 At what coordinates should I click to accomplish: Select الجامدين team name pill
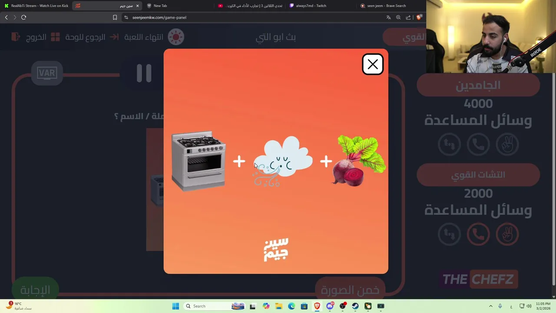[x=478, y=85]
